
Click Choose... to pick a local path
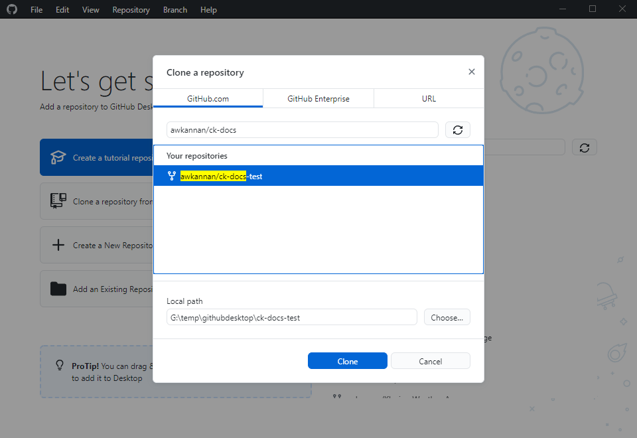coord(447,317)
